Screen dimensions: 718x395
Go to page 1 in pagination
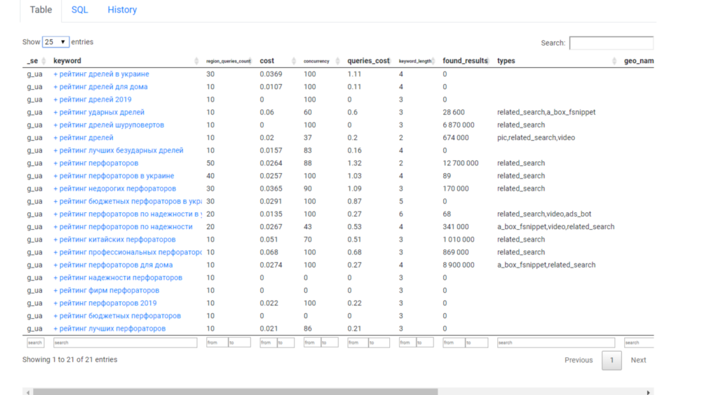pos(611,360)
